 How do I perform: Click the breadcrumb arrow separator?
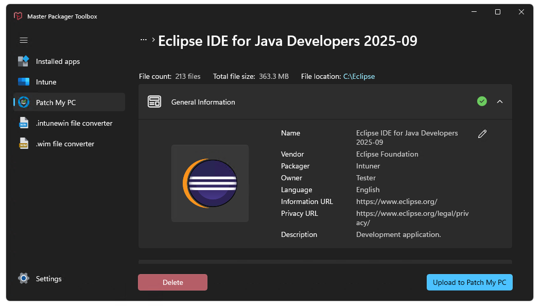[x=153, y=40]
